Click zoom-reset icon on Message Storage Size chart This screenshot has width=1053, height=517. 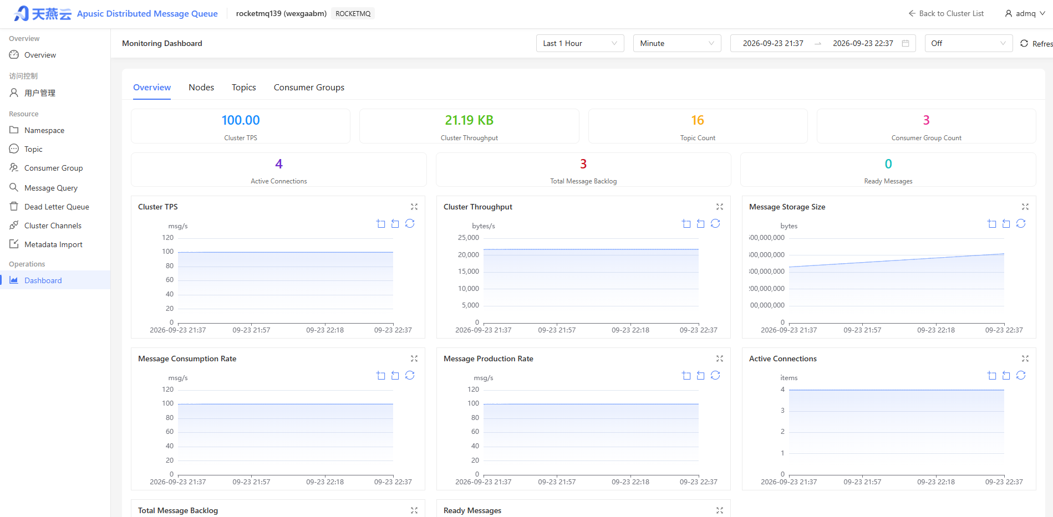(x=1006, y=223)
